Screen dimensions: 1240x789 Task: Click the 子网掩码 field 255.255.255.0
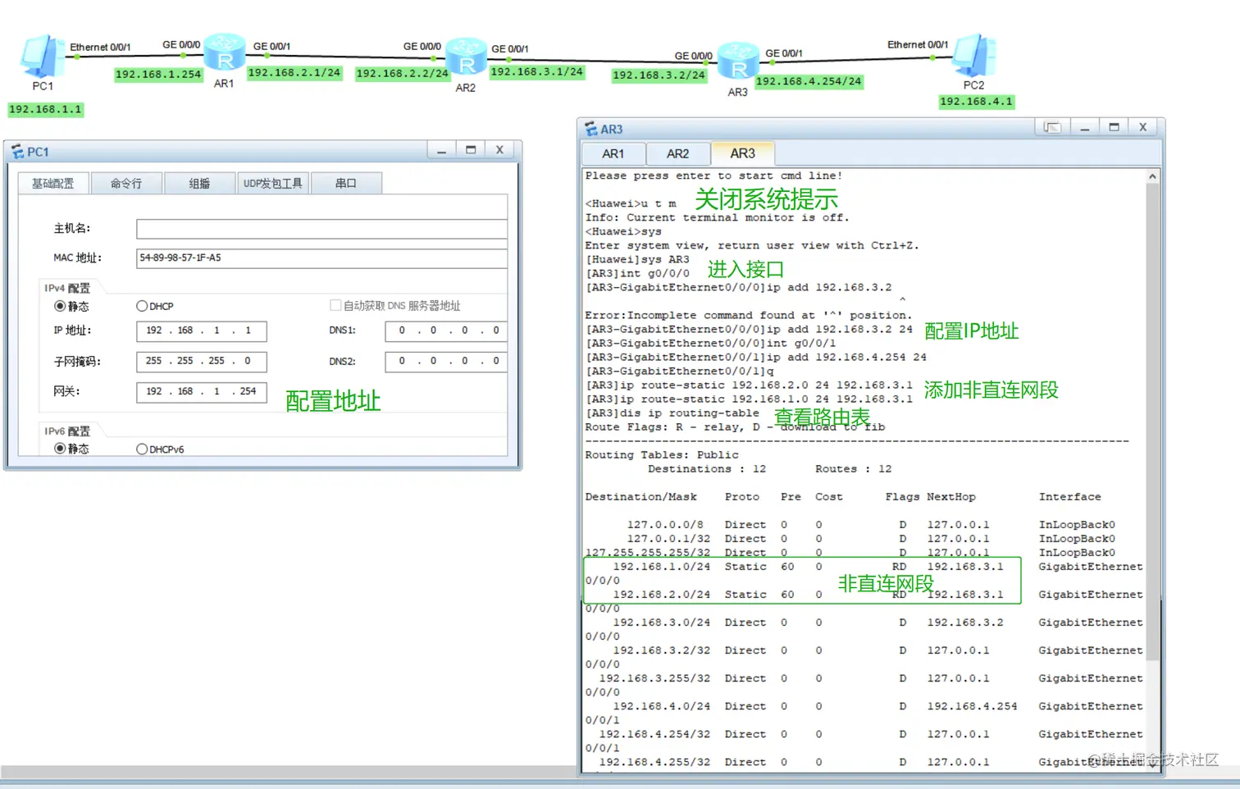pos(201,361)
